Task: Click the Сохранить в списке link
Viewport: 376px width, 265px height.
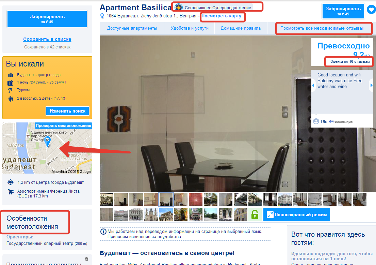Action: pos(47,39)
